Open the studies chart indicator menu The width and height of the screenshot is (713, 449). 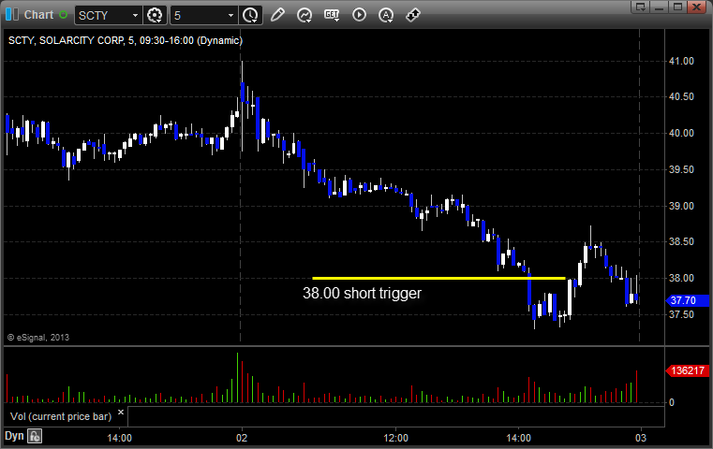tap(305, 15)
